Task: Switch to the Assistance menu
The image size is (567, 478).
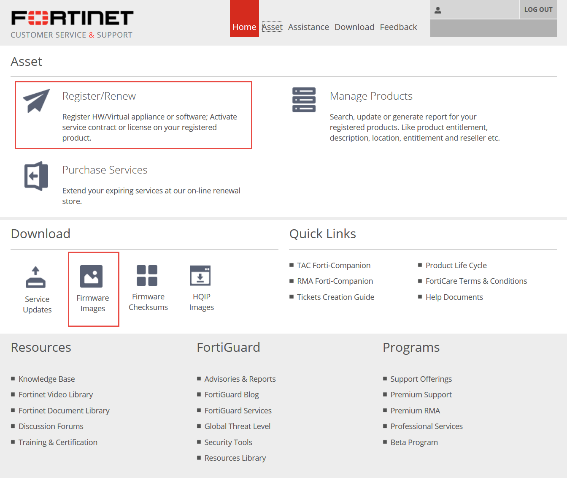Action: 308,27
